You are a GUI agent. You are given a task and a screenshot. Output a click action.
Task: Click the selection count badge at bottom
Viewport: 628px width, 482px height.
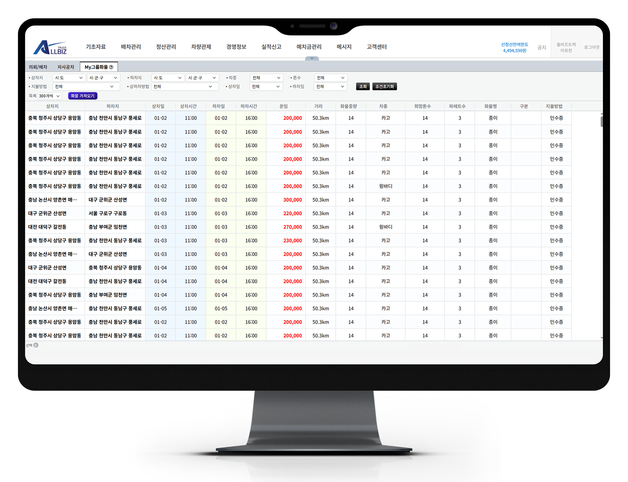click(36, 345)
